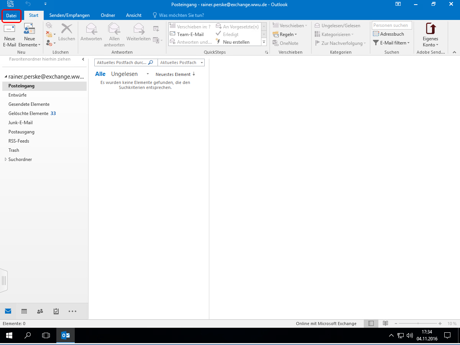Image resolution: width=460 pixels, height=345 pixels.
Task: Click the zoom slider in status bar
Action: point(418,324)
